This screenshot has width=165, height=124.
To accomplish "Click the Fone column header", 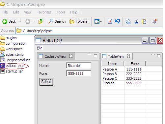I will coord(135,64).
